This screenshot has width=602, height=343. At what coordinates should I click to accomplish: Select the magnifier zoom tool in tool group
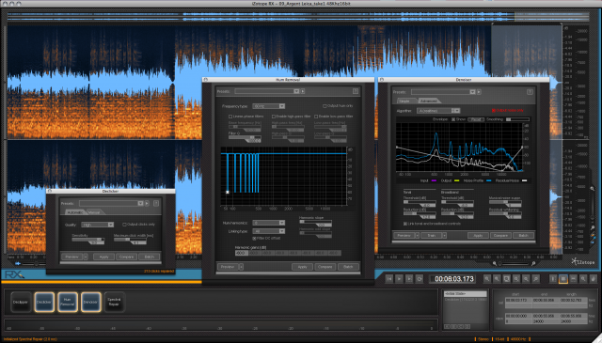(x=583, y=279)
